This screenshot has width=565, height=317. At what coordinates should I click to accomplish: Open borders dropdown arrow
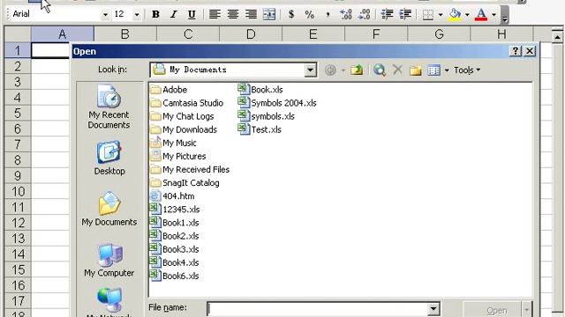[441, 15]
